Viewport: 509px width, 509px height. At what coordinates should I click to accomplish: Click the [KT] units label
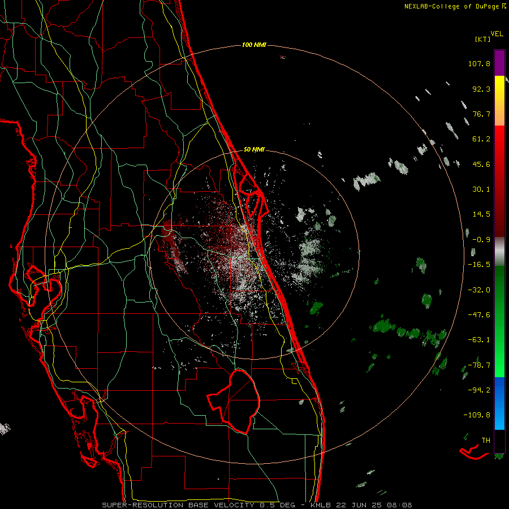pyautogui.click(x=482, y=39)
